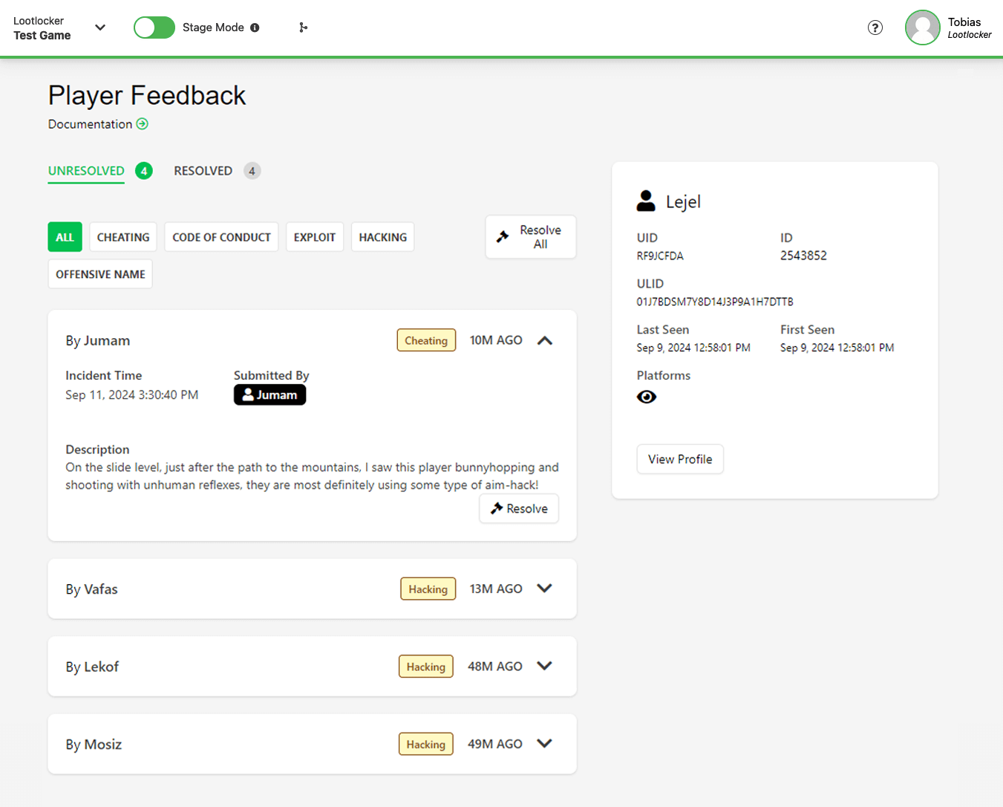Collapse the feedback report by Jumam
The height and width of the screenshot is (807, 1003).
pos(545,340)
